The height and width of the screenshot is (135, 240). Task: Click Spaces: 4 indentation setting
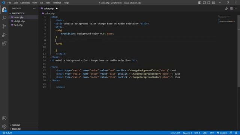click(x=187, y=133)
